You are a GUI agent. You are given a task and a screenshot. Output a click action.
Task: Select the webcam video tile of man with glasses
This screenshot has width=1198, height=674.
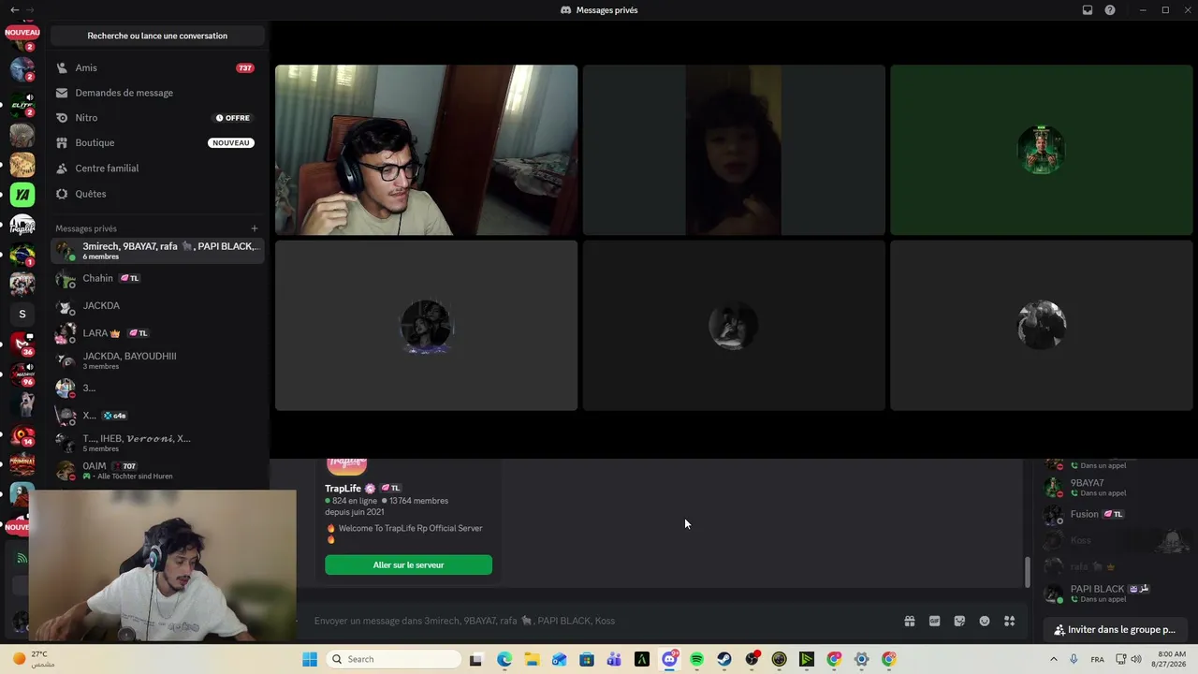coord(426,150)
